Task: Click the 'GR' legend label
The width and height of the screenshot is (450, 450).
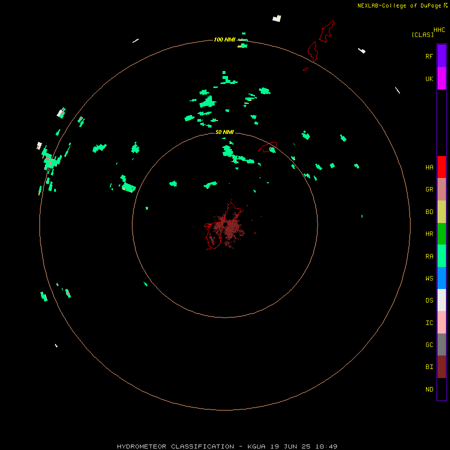Action: click(x=429, y=189)
